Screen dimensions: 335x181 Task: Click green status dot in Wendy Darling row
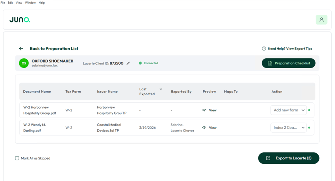click(x=309, y=128)
